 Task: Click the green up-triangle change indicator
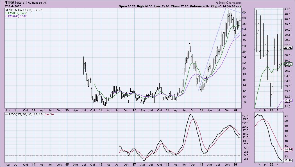tap(240, 6)
